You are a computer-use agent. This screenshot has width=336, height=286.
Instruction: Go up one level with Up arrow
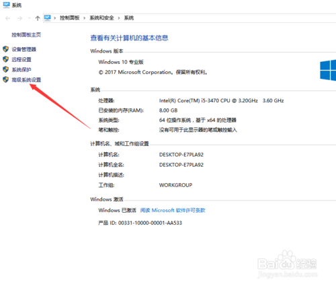coord(38,18)
